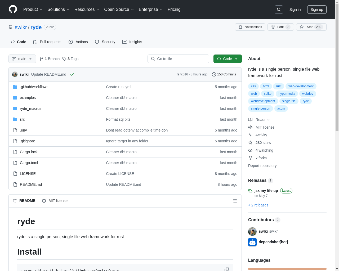
Task: Click the hypermedia topic tag
Action: (x=287, y=94)
